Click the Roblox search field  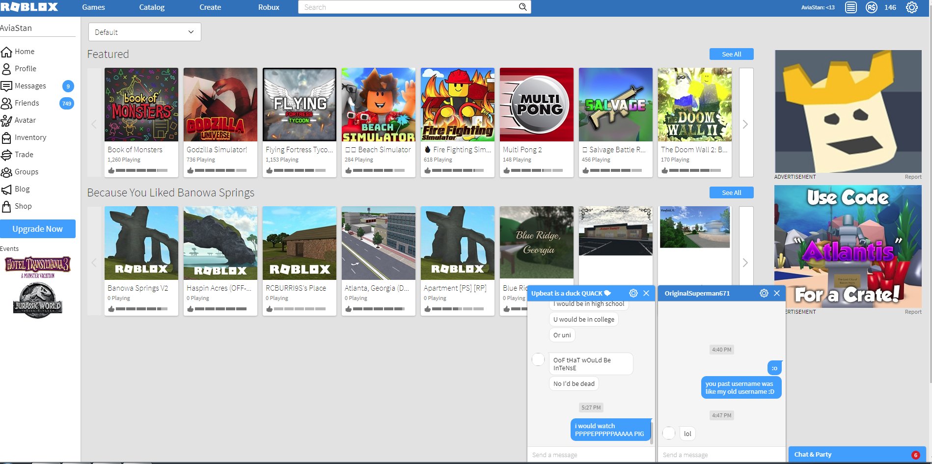click(410, 7)
